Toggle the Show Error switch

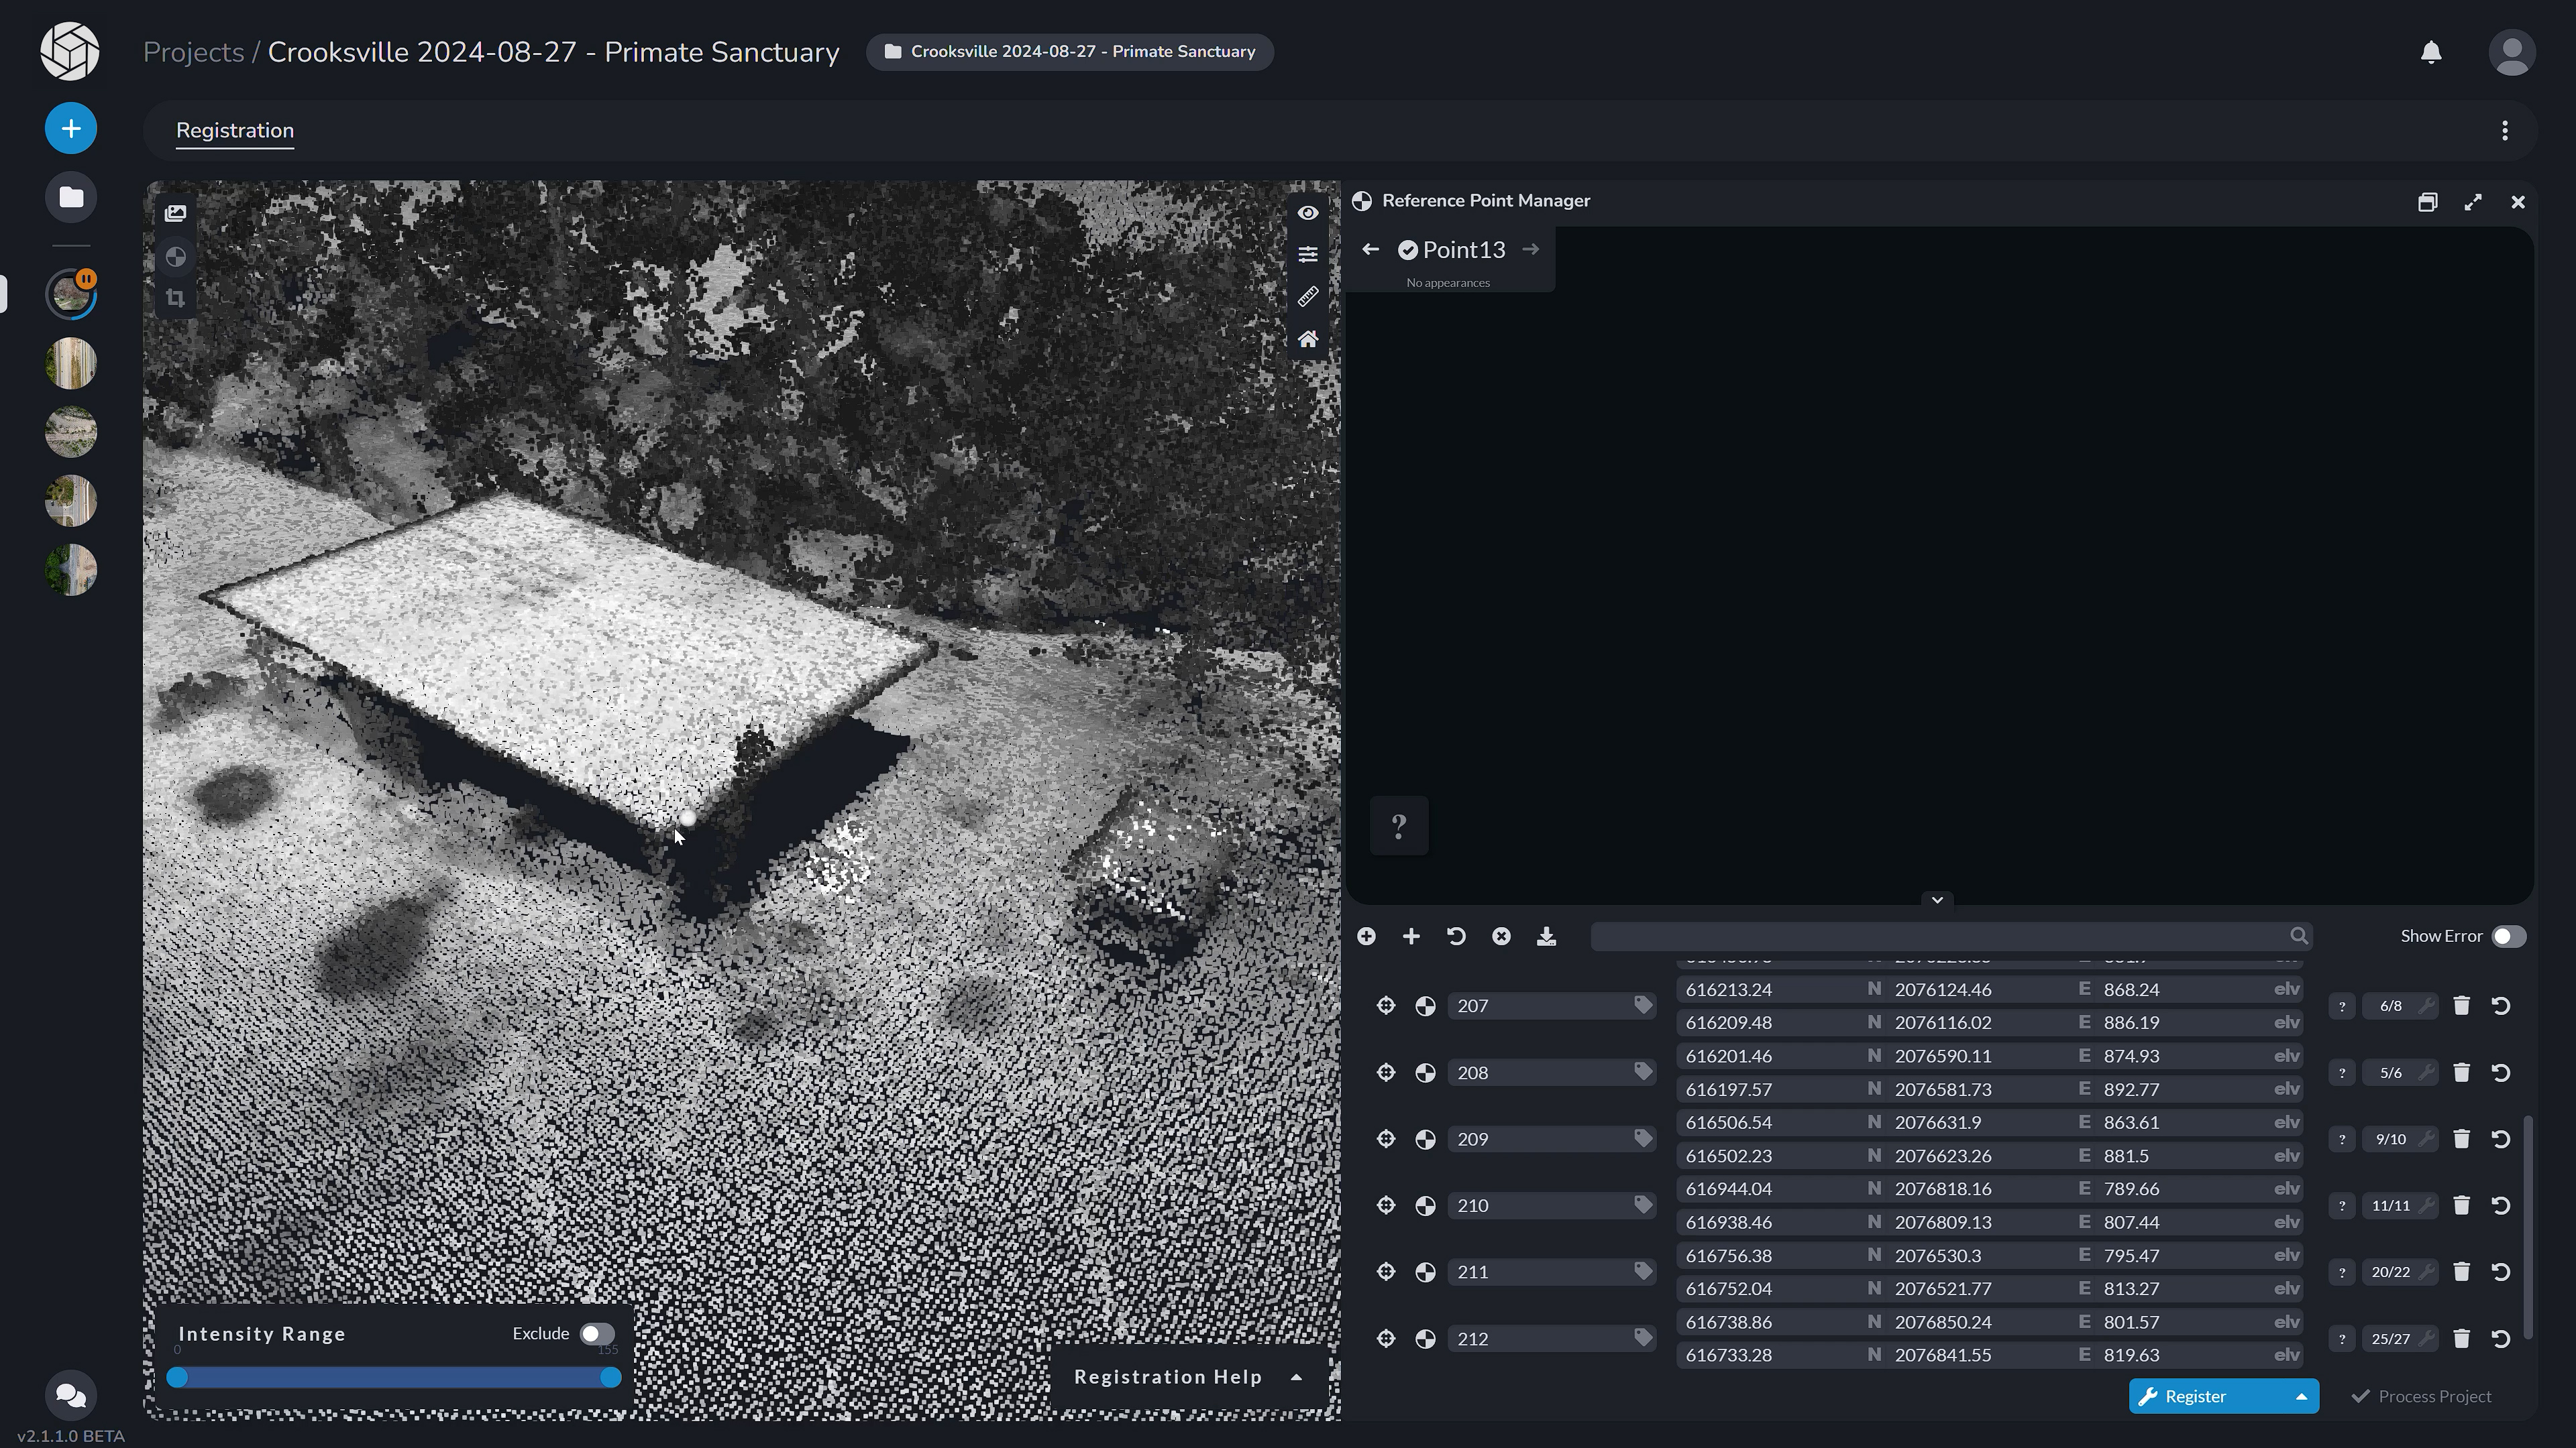coord(2508,937)
